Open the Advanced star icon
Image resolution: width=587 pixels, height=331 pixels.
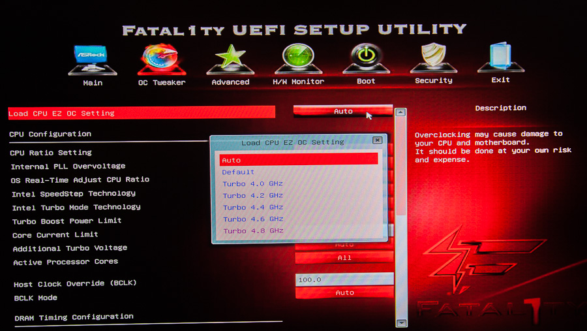230,60
